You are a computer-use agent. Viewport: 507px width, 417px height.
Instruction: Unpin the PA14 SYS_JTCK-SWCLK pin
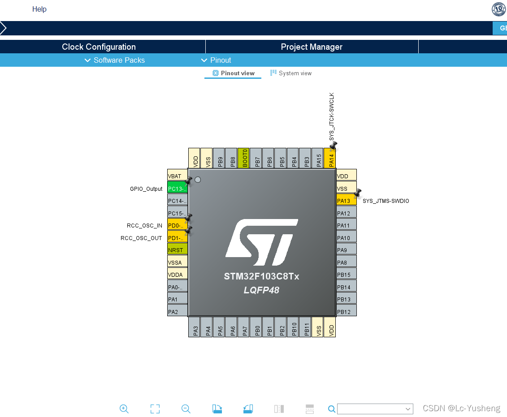333,145
